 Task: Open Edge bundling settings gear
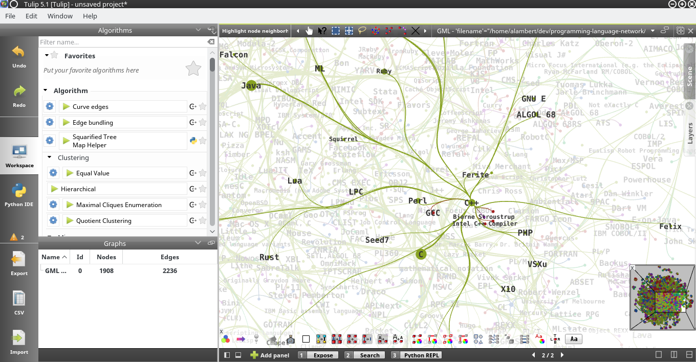click(50, 122)
